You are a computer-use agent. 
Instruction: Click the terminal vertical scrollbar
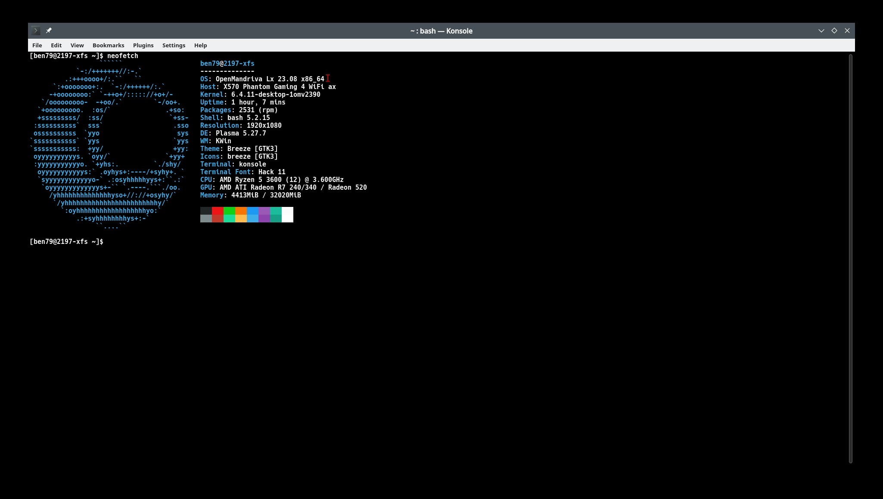(x=850, y=259)
